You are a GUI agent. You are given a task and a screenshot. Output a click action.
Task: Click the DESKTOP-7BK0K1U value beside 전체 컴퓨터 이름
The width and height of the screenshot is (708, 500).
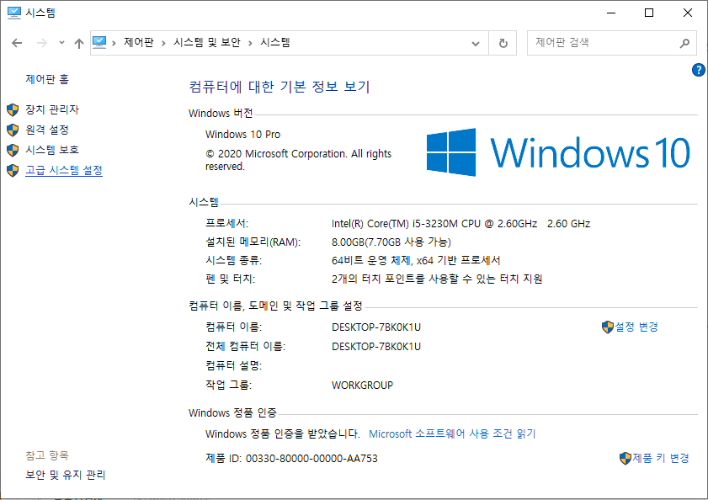[376, 347]
